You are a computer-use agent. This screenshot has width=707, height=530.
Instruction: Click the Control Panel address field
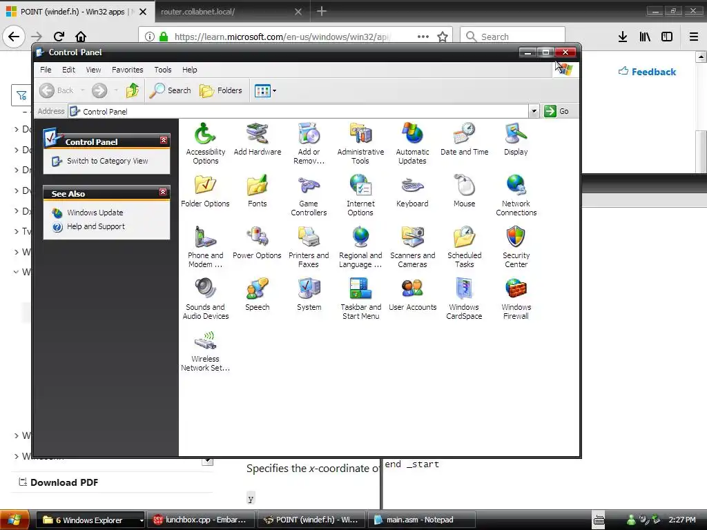click(x=298, y=111)
